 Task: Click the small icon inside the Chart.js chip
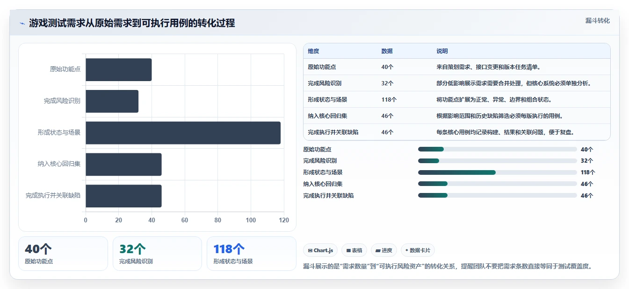pyautogui.click(x=310, y=251)
